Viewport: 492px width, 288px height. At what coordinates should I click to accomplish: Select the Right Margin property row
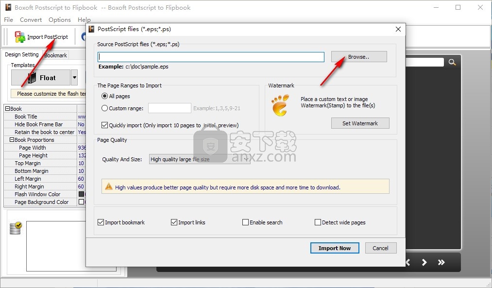45,186
